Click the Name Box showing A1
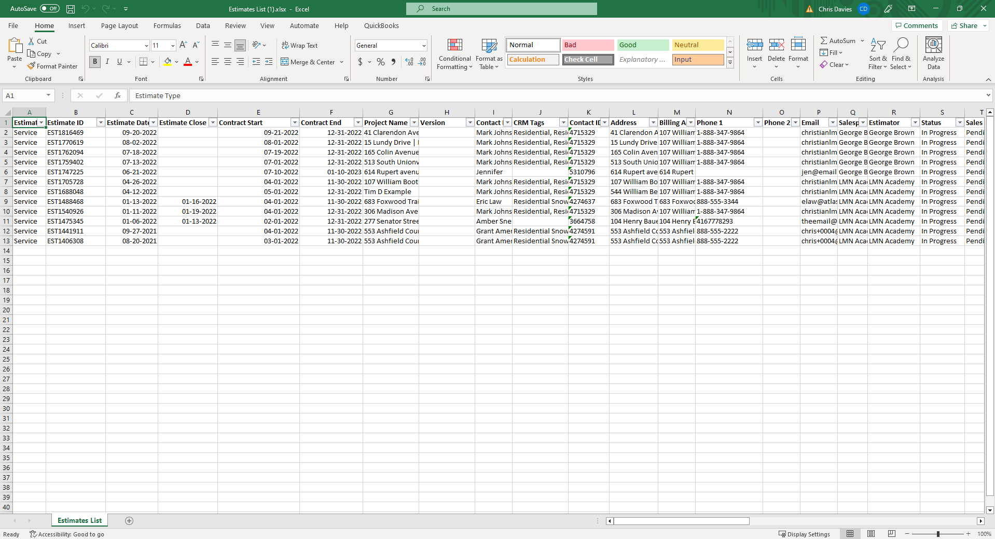This screenshot has height=539, width=995. click(x=23, y=95)
